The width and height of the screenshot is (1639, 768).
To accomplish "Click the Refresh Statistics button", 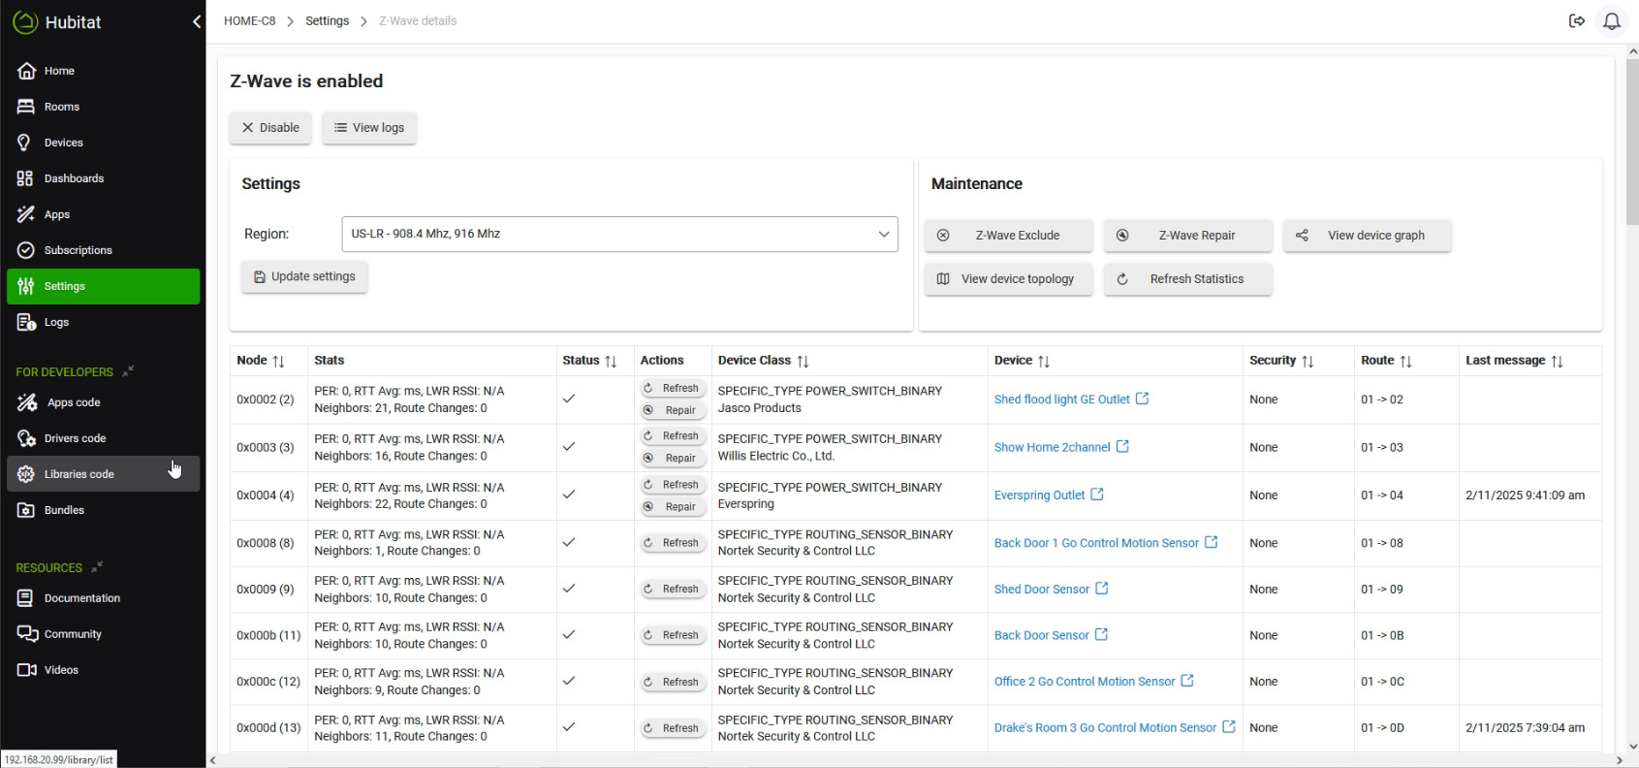I will pos(1187,279).
